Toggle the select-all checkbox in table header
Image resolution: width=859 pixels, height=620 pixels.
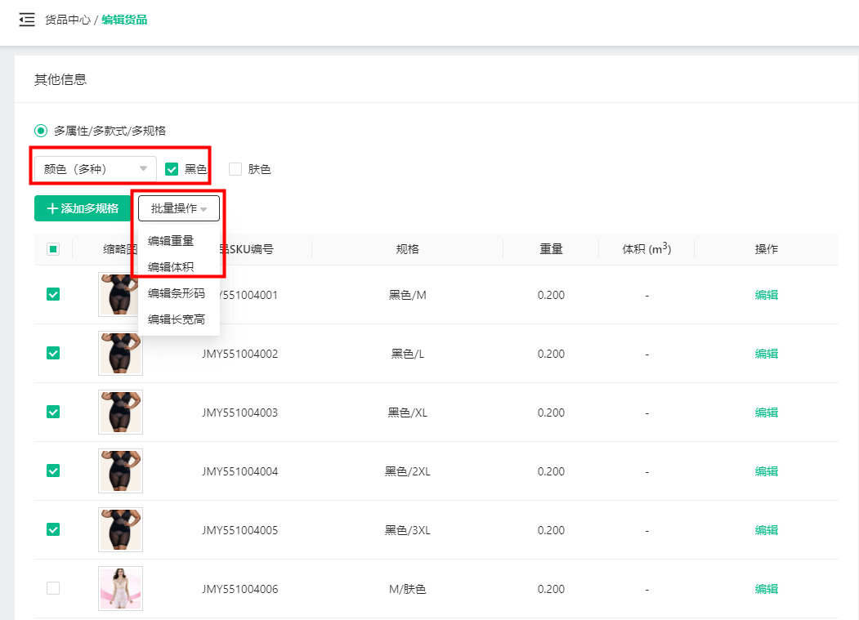(x=53, y=249)
